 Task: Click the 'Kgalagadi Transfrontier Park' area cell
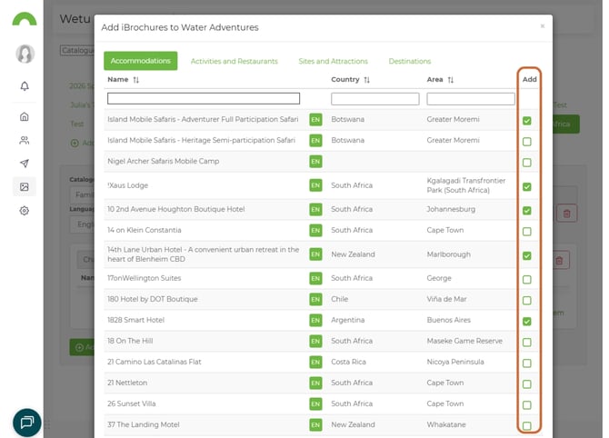pos(466,185)
